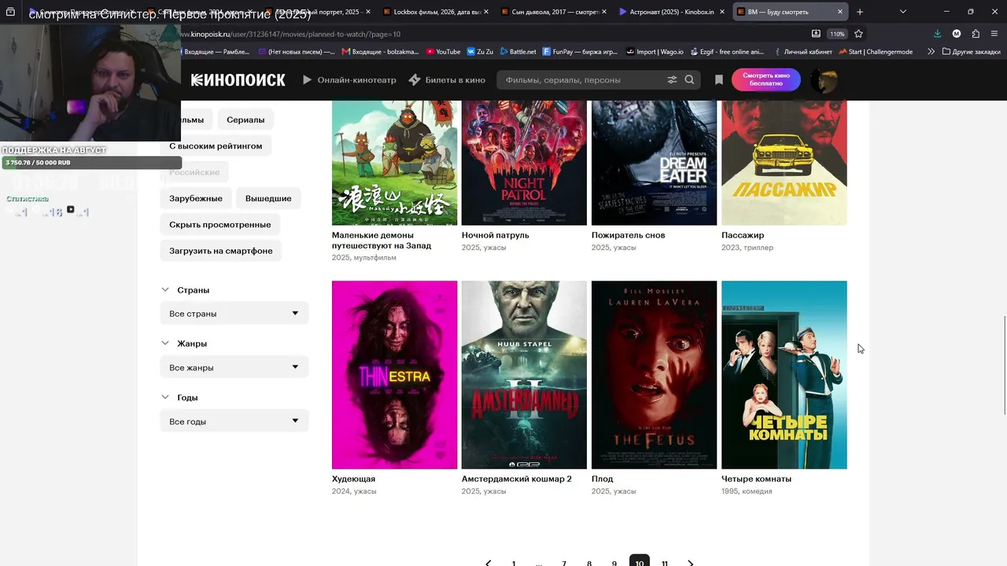
Task: Open the FunPay bookmark
Action: pyautogui.click(x=581, y=52)
